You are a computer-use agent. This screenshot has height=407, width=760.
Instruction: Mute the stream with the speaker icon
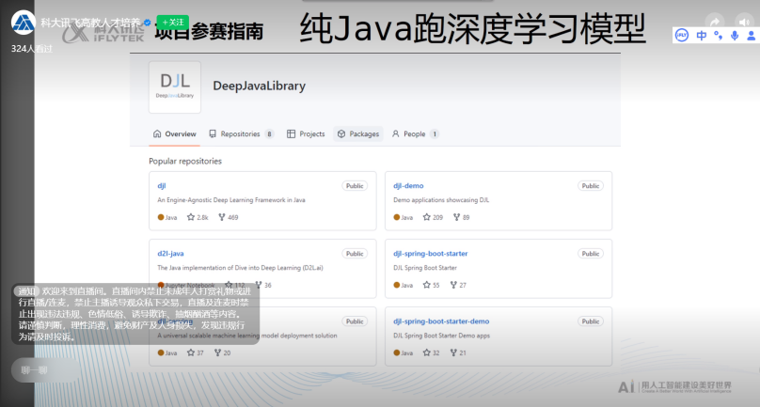[x=744, y=22]
